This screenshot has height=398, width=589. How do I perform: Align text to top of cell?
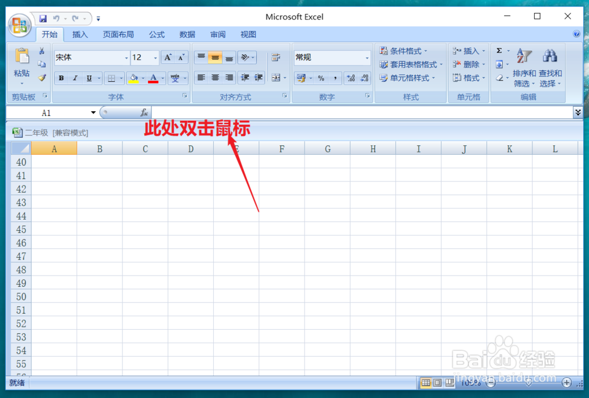[201, 58]
